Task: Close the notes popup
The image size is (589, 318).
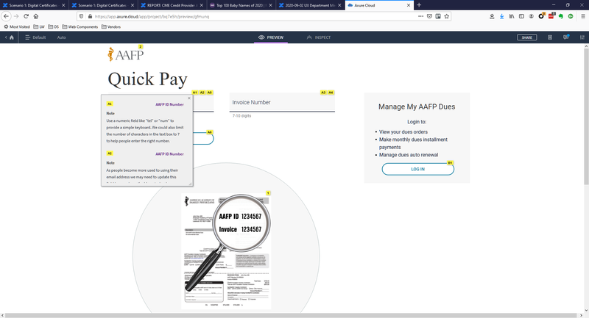Action: pyautogui.click(x=189, y=98)
